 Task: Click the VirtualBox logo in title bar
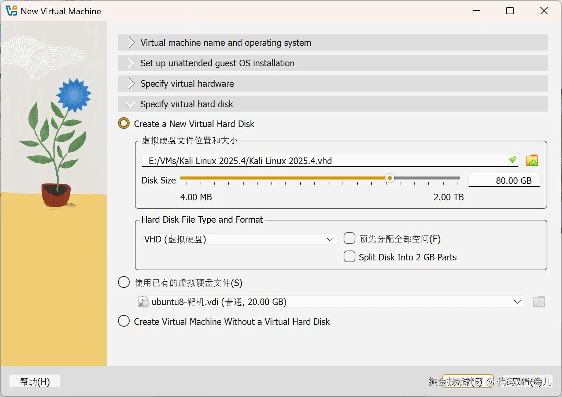point(11,11)
